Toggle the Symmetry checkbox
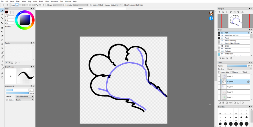The image size is (253, 127). coord(64,5)
